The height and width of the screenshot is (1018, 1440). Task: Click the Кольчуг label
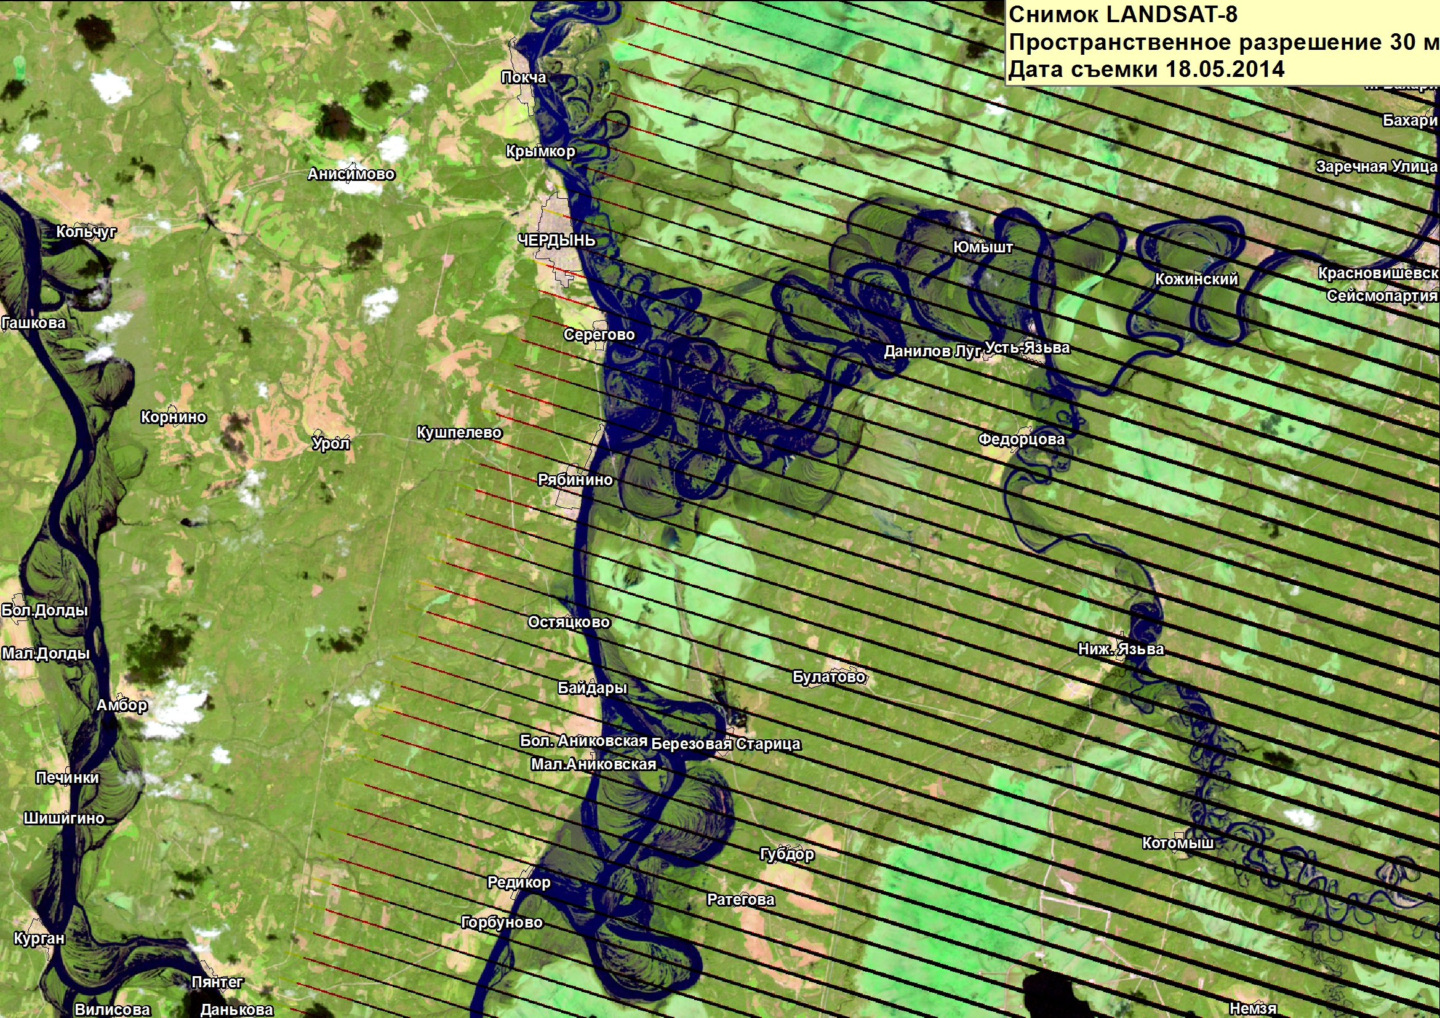tap(86, 232)
